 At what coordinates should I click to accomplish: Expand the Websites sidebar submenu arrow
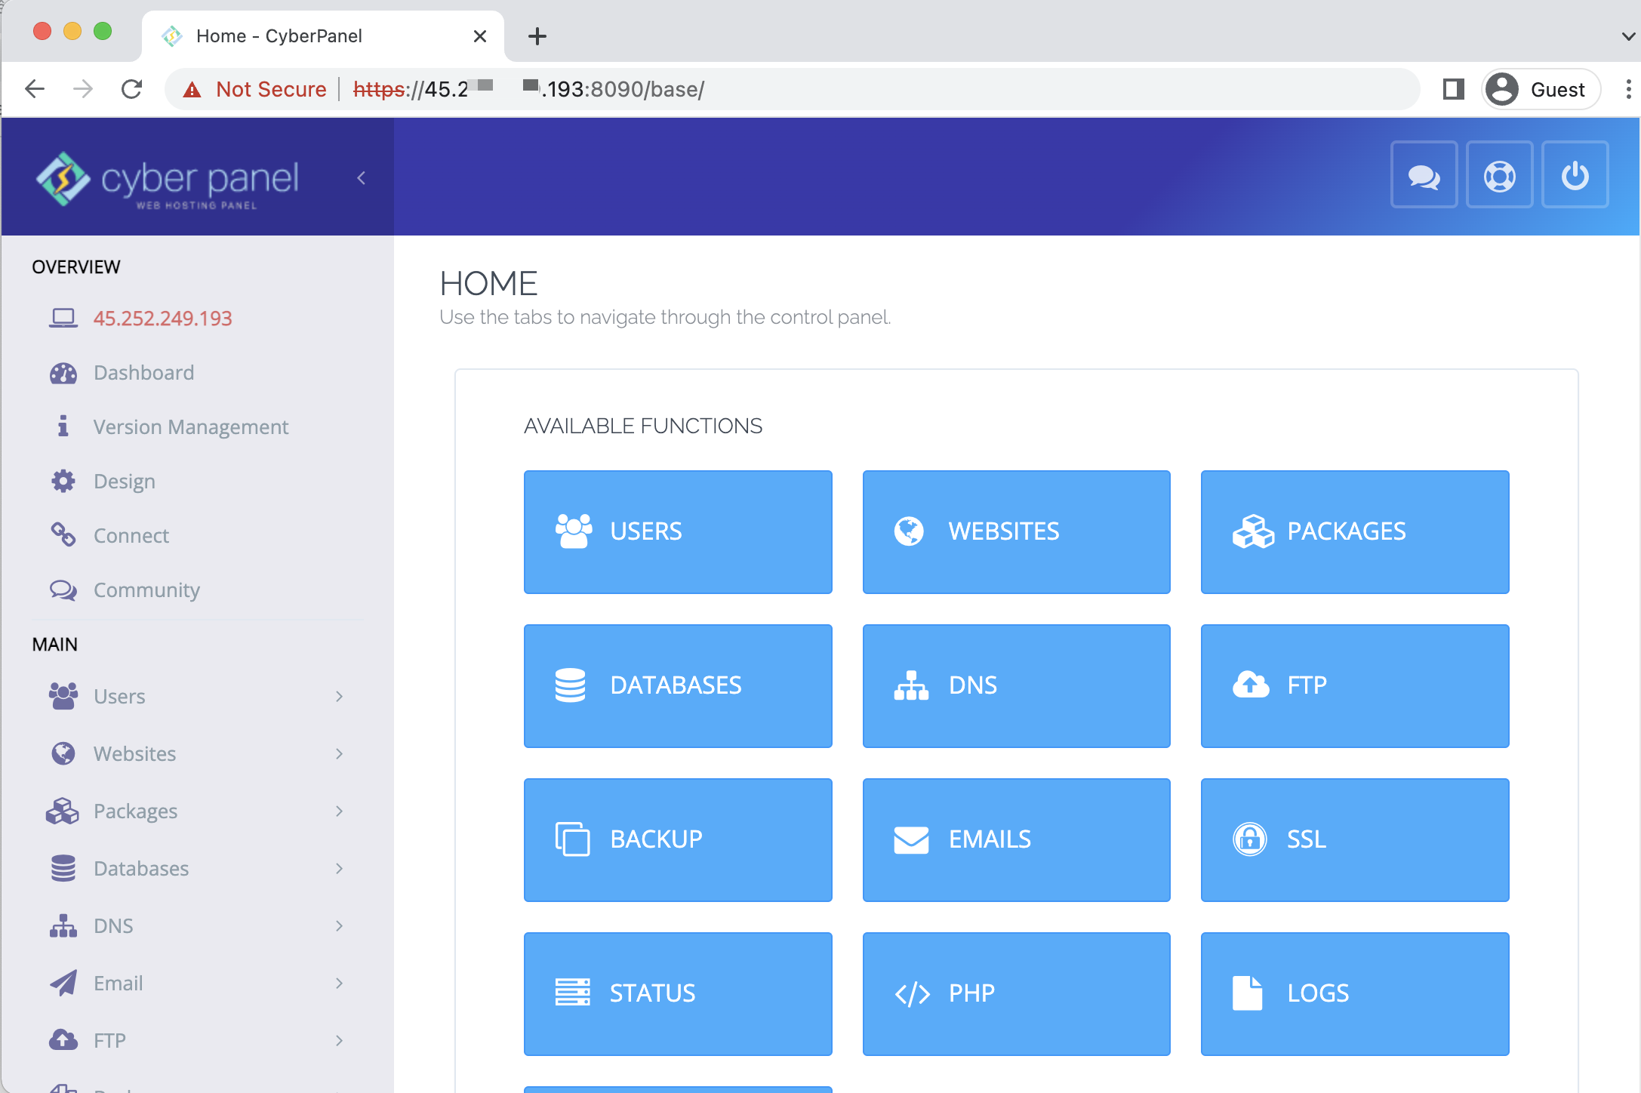(x=339, y=753)
